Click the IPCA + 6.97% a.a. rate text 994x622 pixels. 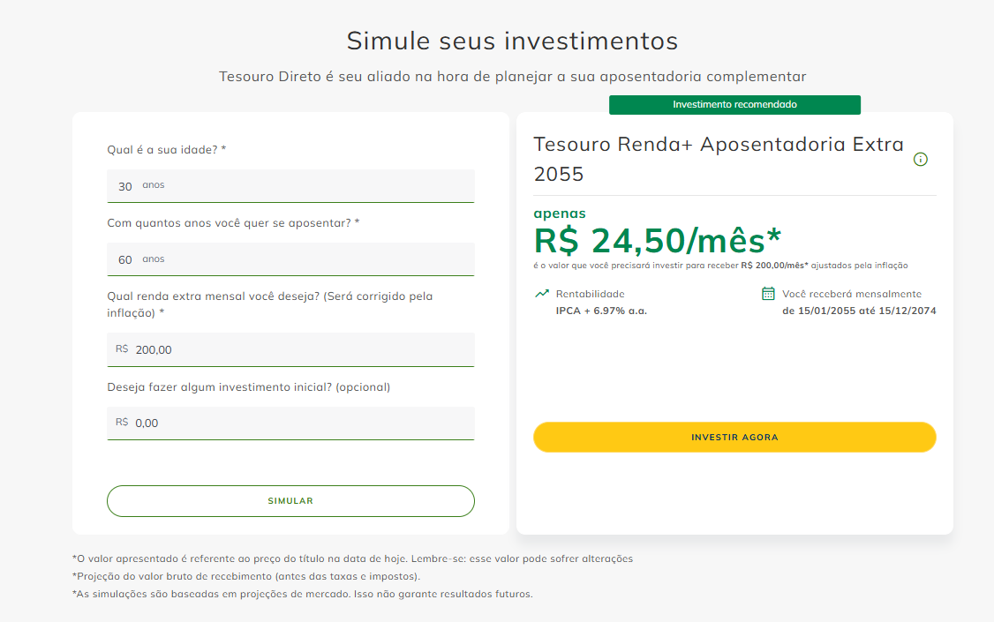(601, 311)
